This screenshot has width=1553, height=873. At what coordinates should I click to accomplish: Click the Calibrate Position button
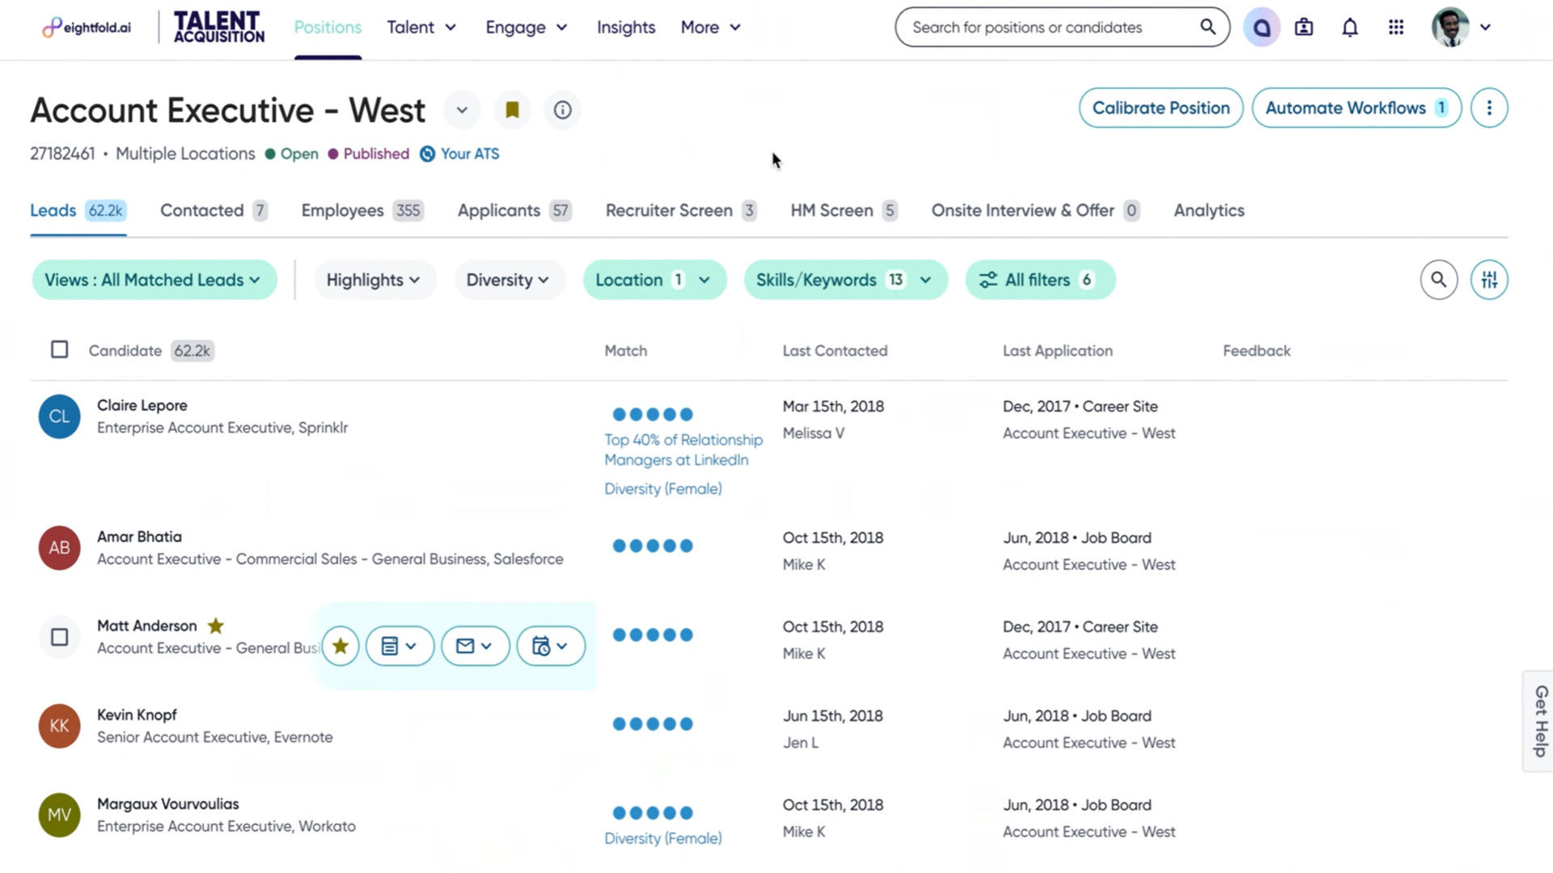click(1160, 108)
